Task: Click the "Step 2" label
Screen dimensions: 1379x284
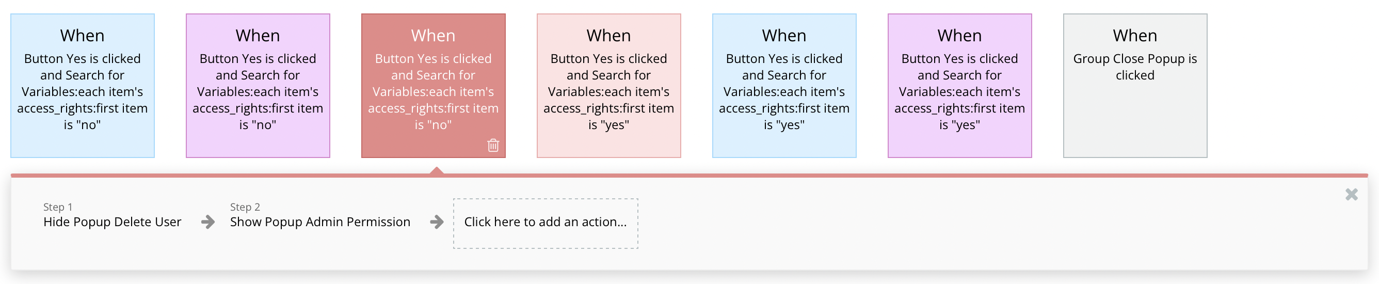Action: [x=245, y=207]
